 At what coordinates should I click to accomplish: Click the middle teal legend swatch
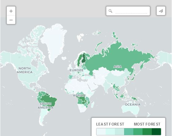[x=129, y=132]
